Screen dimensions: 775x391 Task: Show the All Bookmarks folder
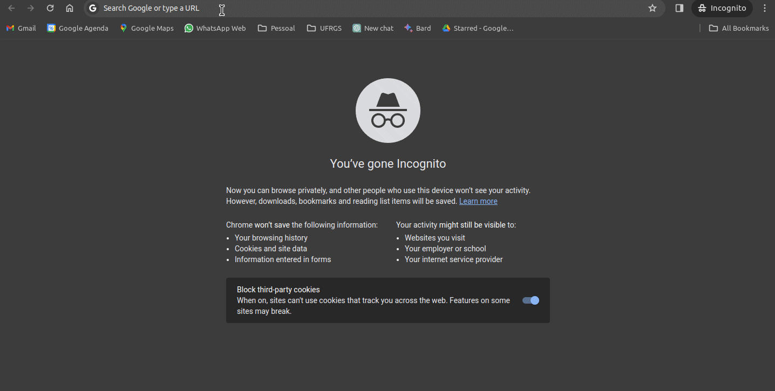click(739, 28)
